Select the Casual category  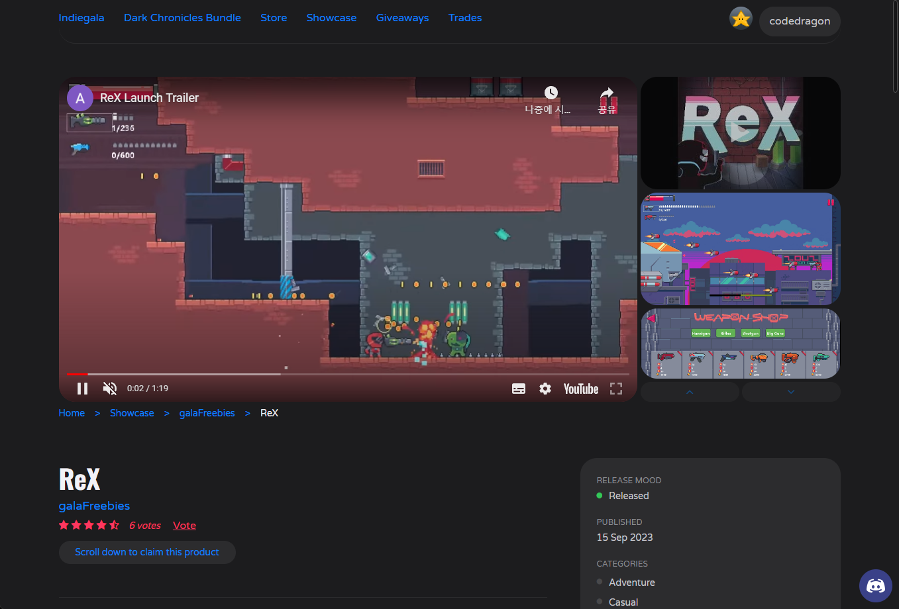623,602
